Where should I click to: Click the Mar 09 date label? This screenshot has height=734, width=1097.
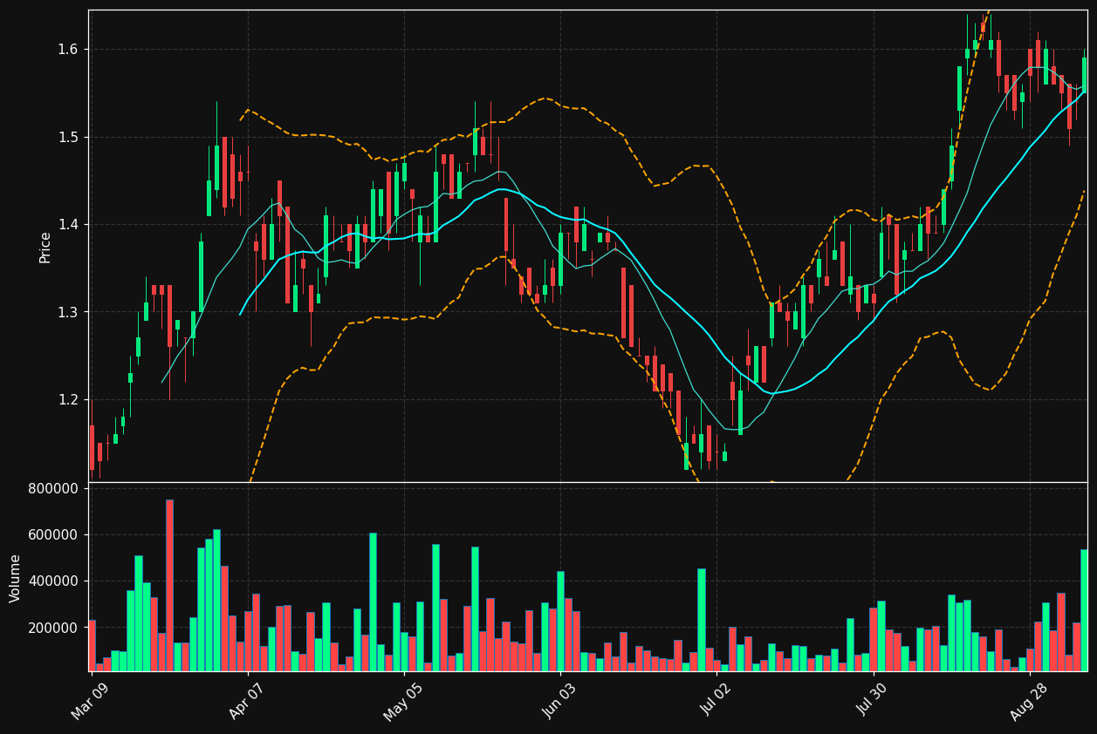click(x=90, y=701)
